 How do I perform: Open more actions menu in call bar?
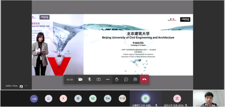click(x=108, y=80)
